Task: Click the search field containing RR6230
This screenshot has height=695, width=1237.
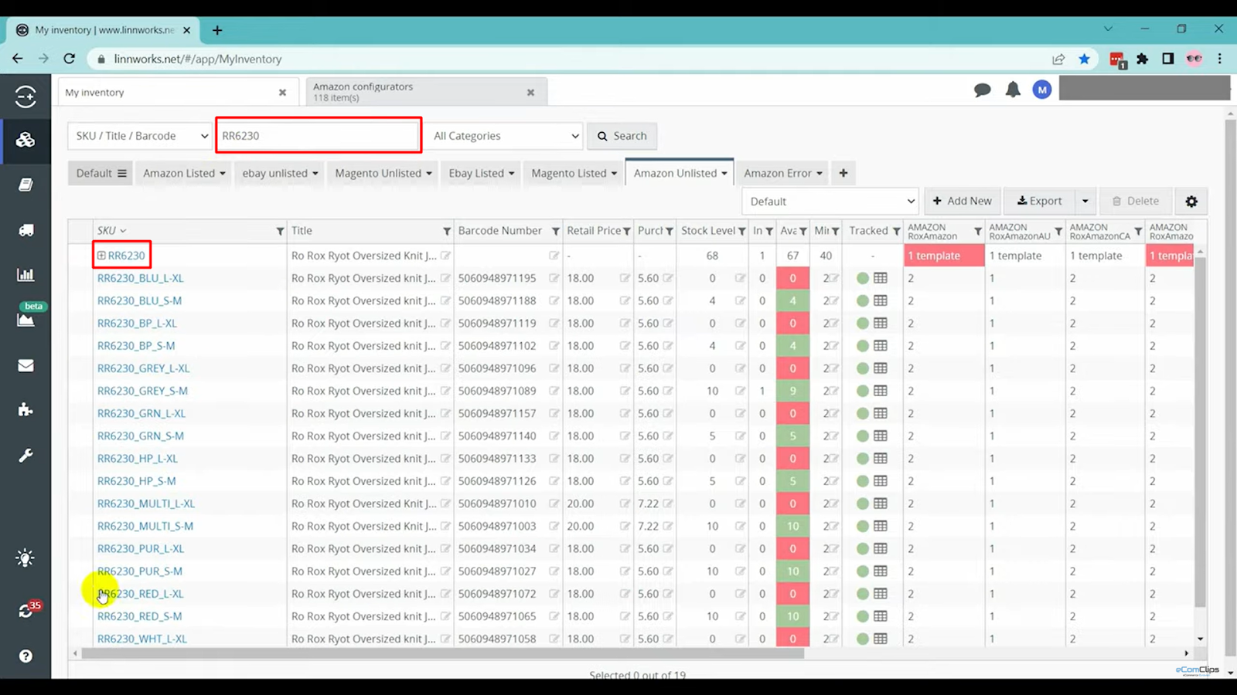Action: (319, 136)
